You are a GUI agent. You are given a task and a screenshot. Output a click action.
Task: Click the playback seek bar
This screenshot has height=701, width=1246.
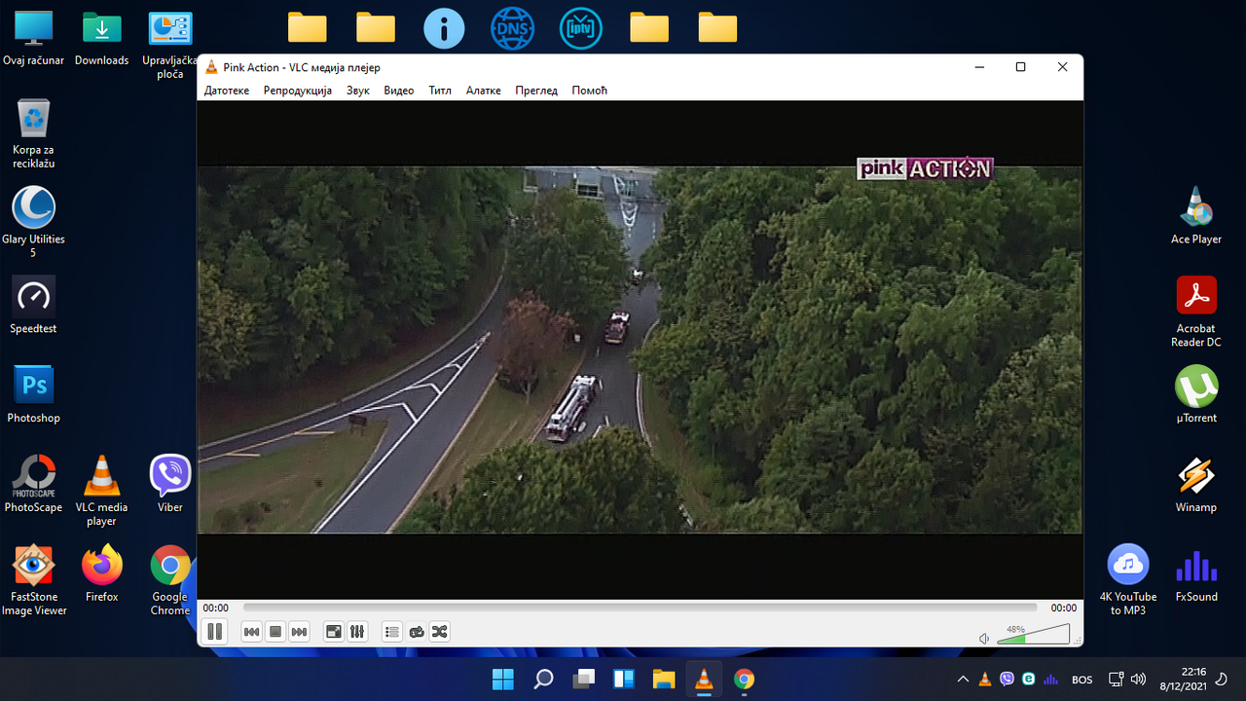(640, 608)
